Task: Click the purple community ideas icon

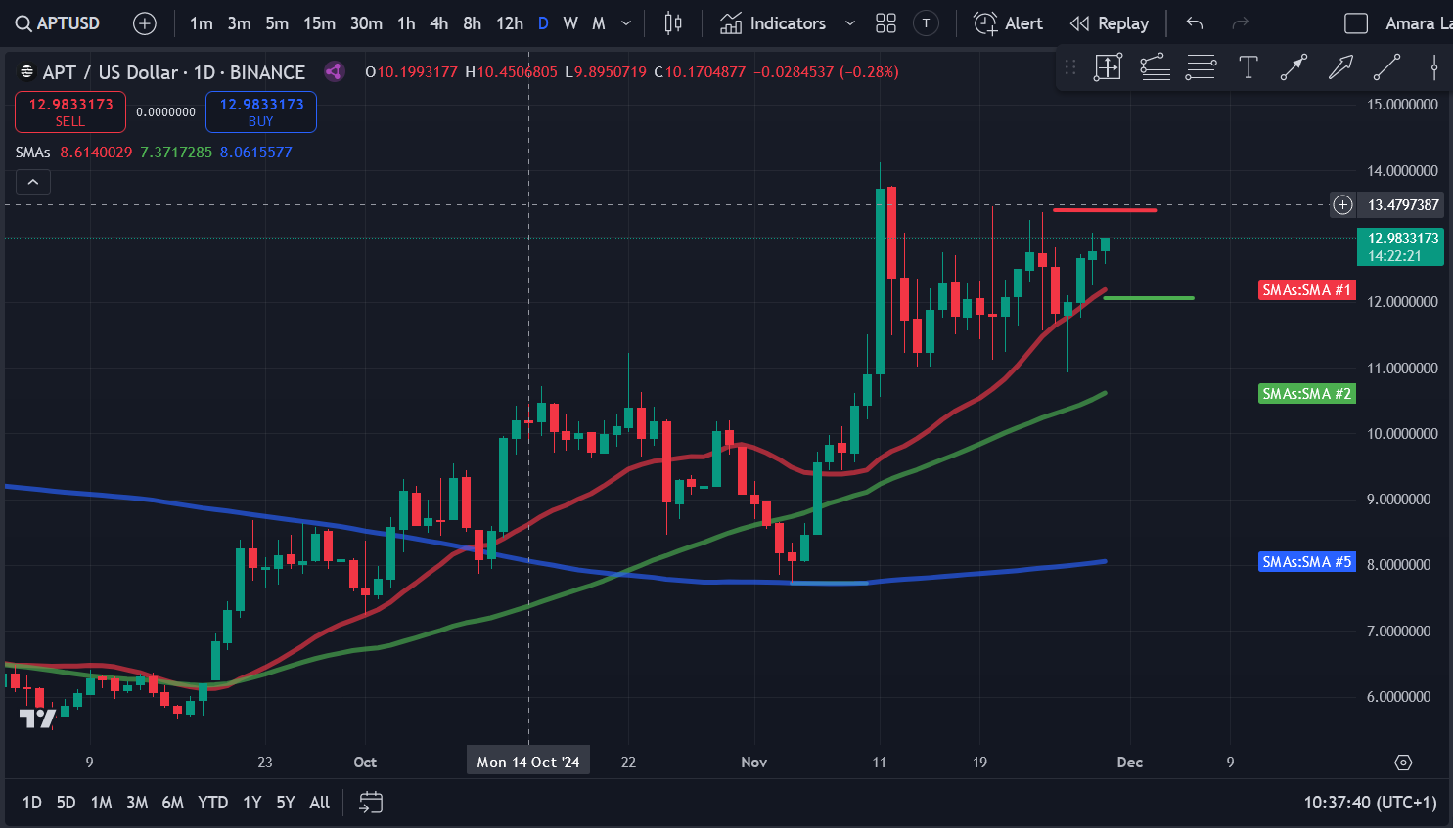Action: coord(334,71)
